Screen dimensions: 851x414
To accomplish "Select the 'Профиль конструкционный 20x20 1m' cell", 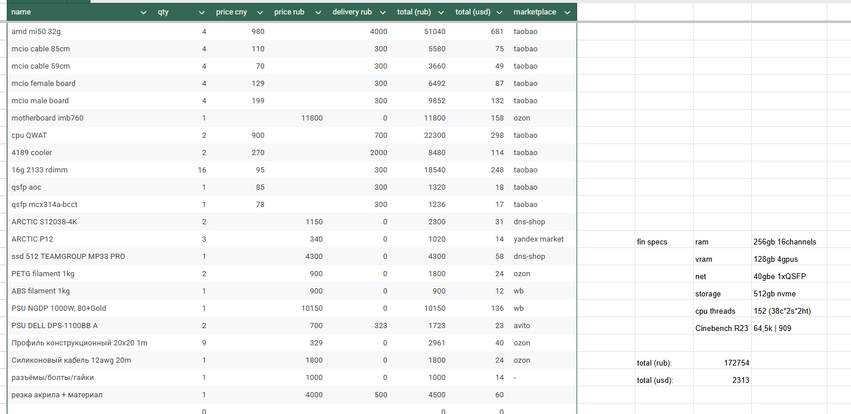I will coord(80,343).
